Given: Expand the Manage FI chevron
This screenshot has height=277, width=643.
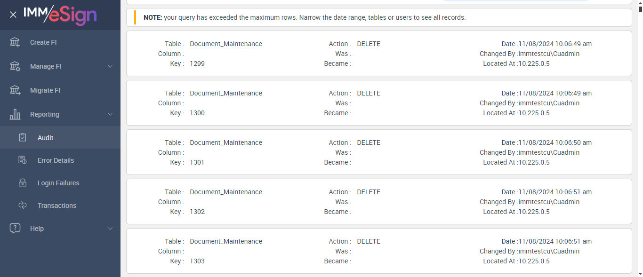Looking at the screenshot, I should point(110,66).
